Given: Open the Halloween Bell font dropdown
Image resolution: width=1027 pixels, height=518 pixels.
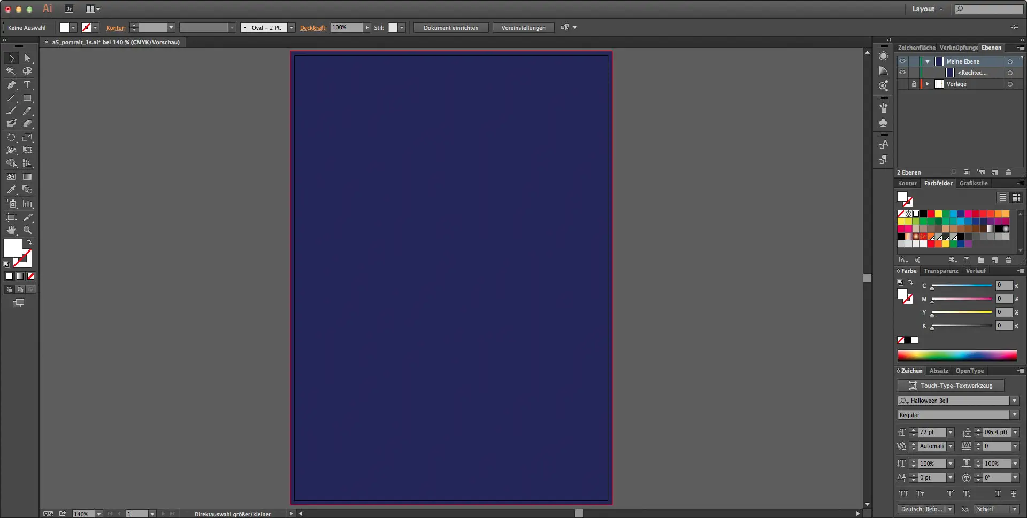Looking at the screenshot, I should tap(1014, 401).
